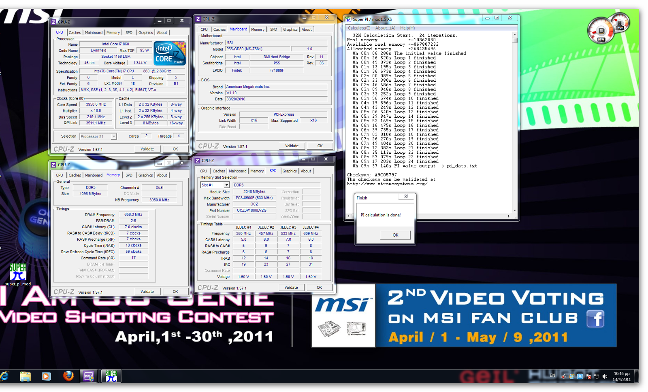The image size is (648, 392).
Task: Open About...(A) menu in Super PI
Action: click(x=385, y=28)
